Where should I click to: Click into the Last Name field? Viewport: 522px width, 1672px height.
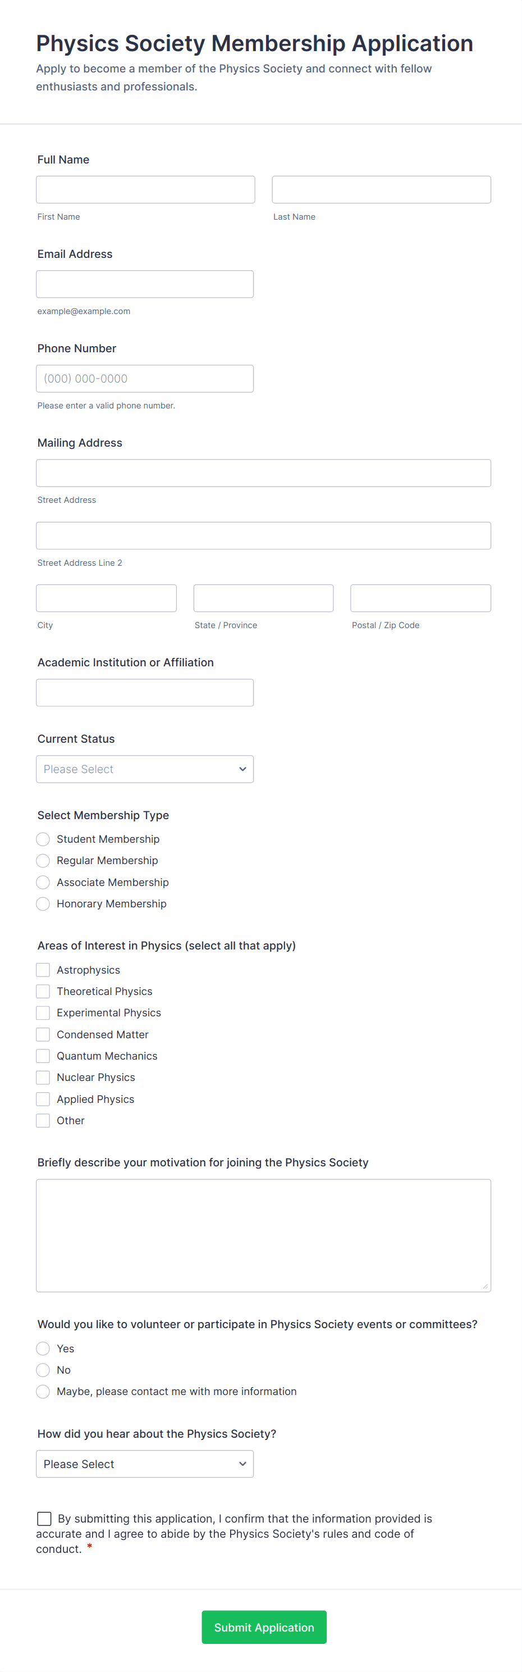(x=381, y=189)
